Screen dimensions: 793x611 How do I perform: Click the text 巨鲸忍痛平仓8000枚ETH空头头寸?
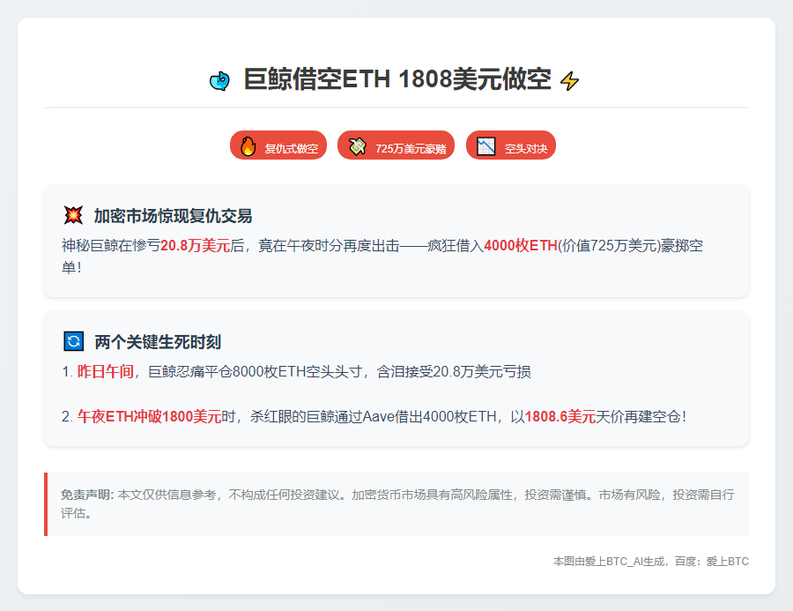(255, 371)
